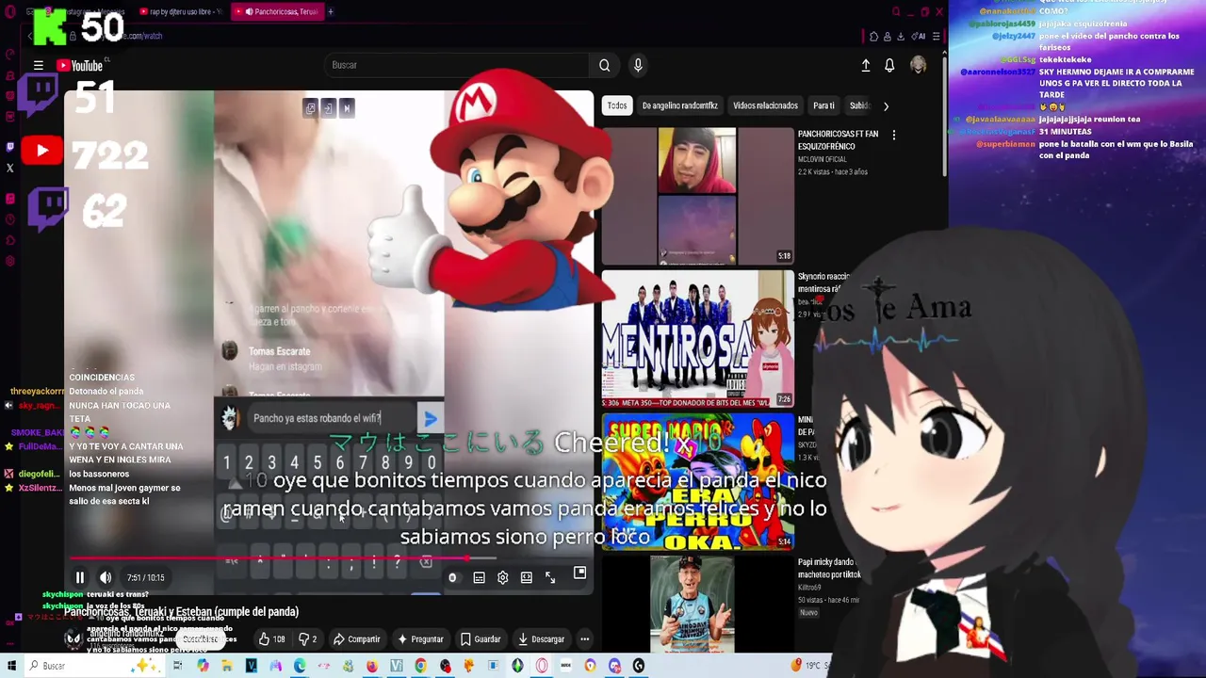Screen dimensions: 1206x678
Task: Go to YouTube home via logo
Action: 80,66
